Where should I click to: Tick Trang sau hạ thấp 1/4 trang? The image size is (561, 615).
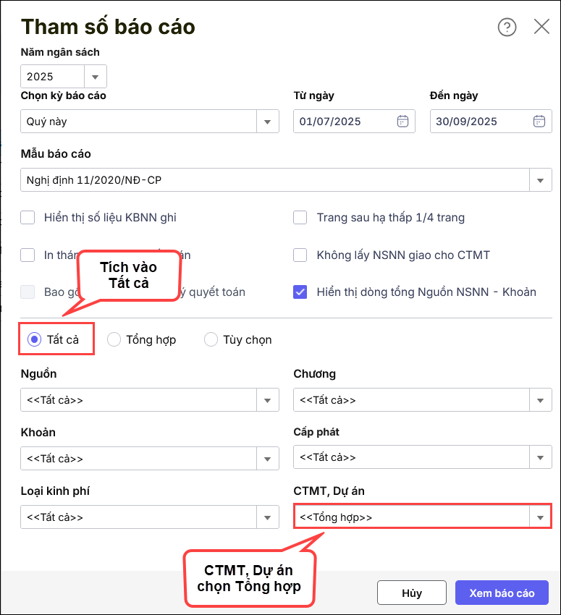coord(300,217)
